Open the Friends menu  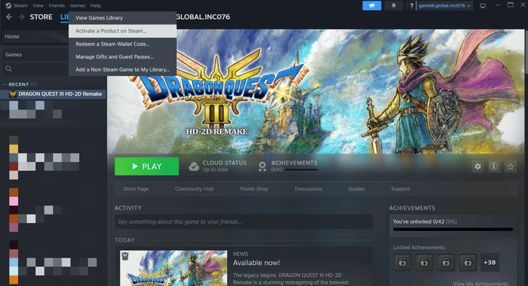point(57,5)
